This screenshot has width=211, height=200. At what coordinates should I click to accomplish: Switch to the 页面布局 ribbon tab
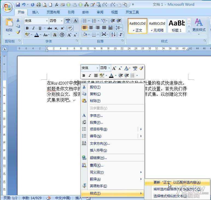coord(53,12)
